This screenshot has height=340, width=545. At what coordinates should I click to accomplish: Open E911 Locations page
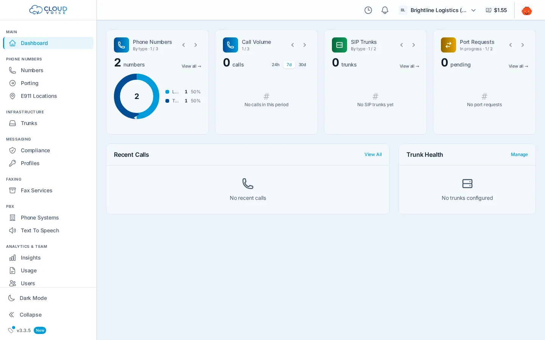[x=48, y=96]
